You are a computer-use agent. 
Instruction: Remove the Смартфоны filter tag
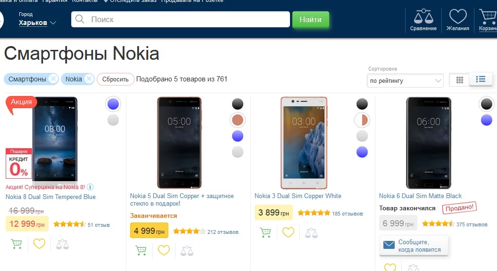tap(53, 79)
